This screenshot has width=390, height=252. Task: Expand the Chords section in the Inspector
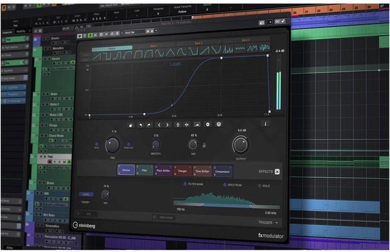pyautogui.click(x=15, y=55)
